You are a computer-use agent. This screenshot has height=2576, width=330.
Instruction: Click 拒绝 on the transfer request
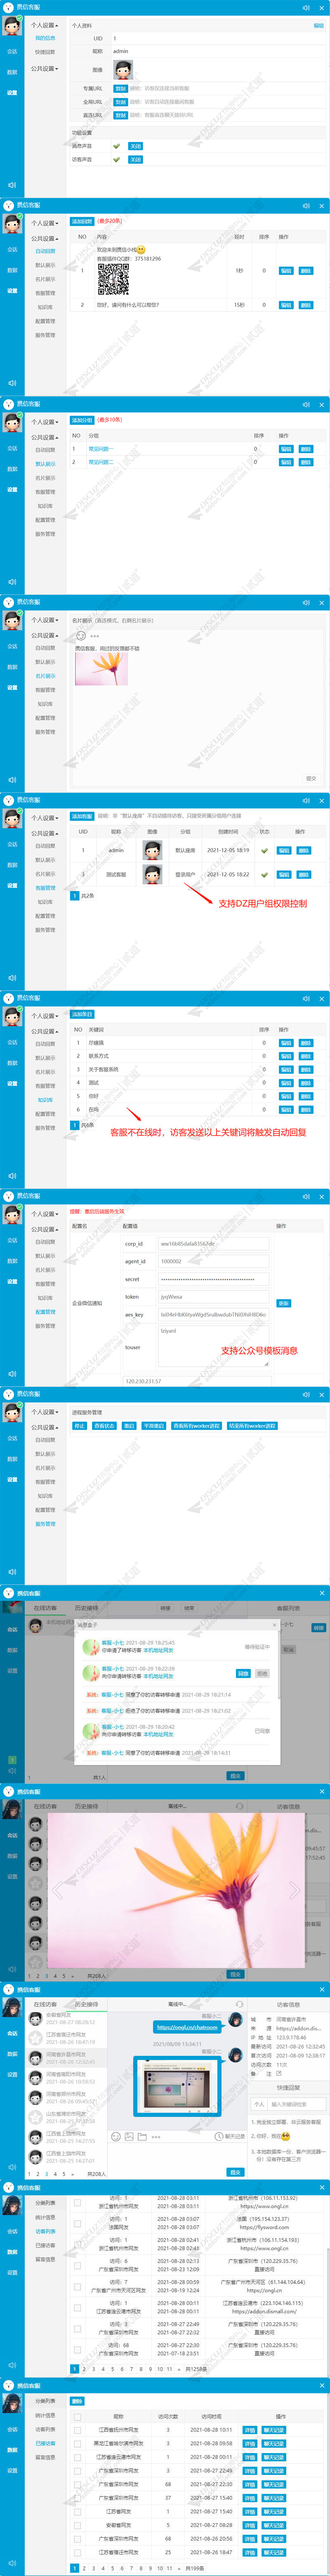point(262,1673)
